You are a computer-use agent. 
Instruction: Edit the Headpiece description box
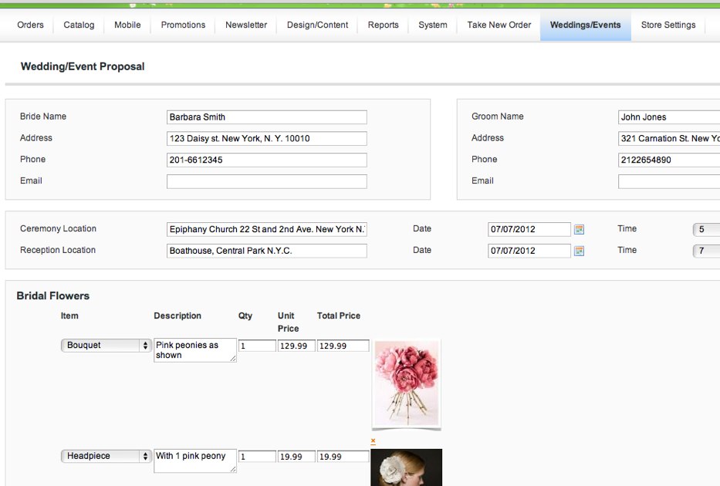195,461
